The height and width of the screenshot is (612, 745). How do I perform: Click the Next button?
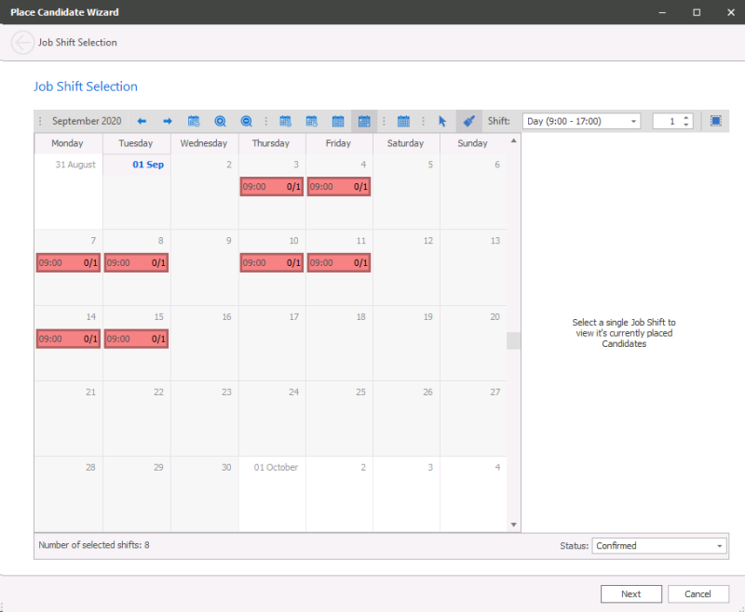[630, 593]
